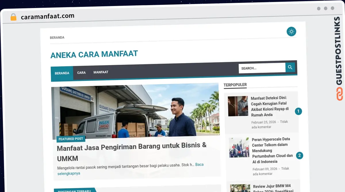Open comments link under Manfaat Deteksi Dini
Viewport: 345px width, 192px height.
[270, 124]
